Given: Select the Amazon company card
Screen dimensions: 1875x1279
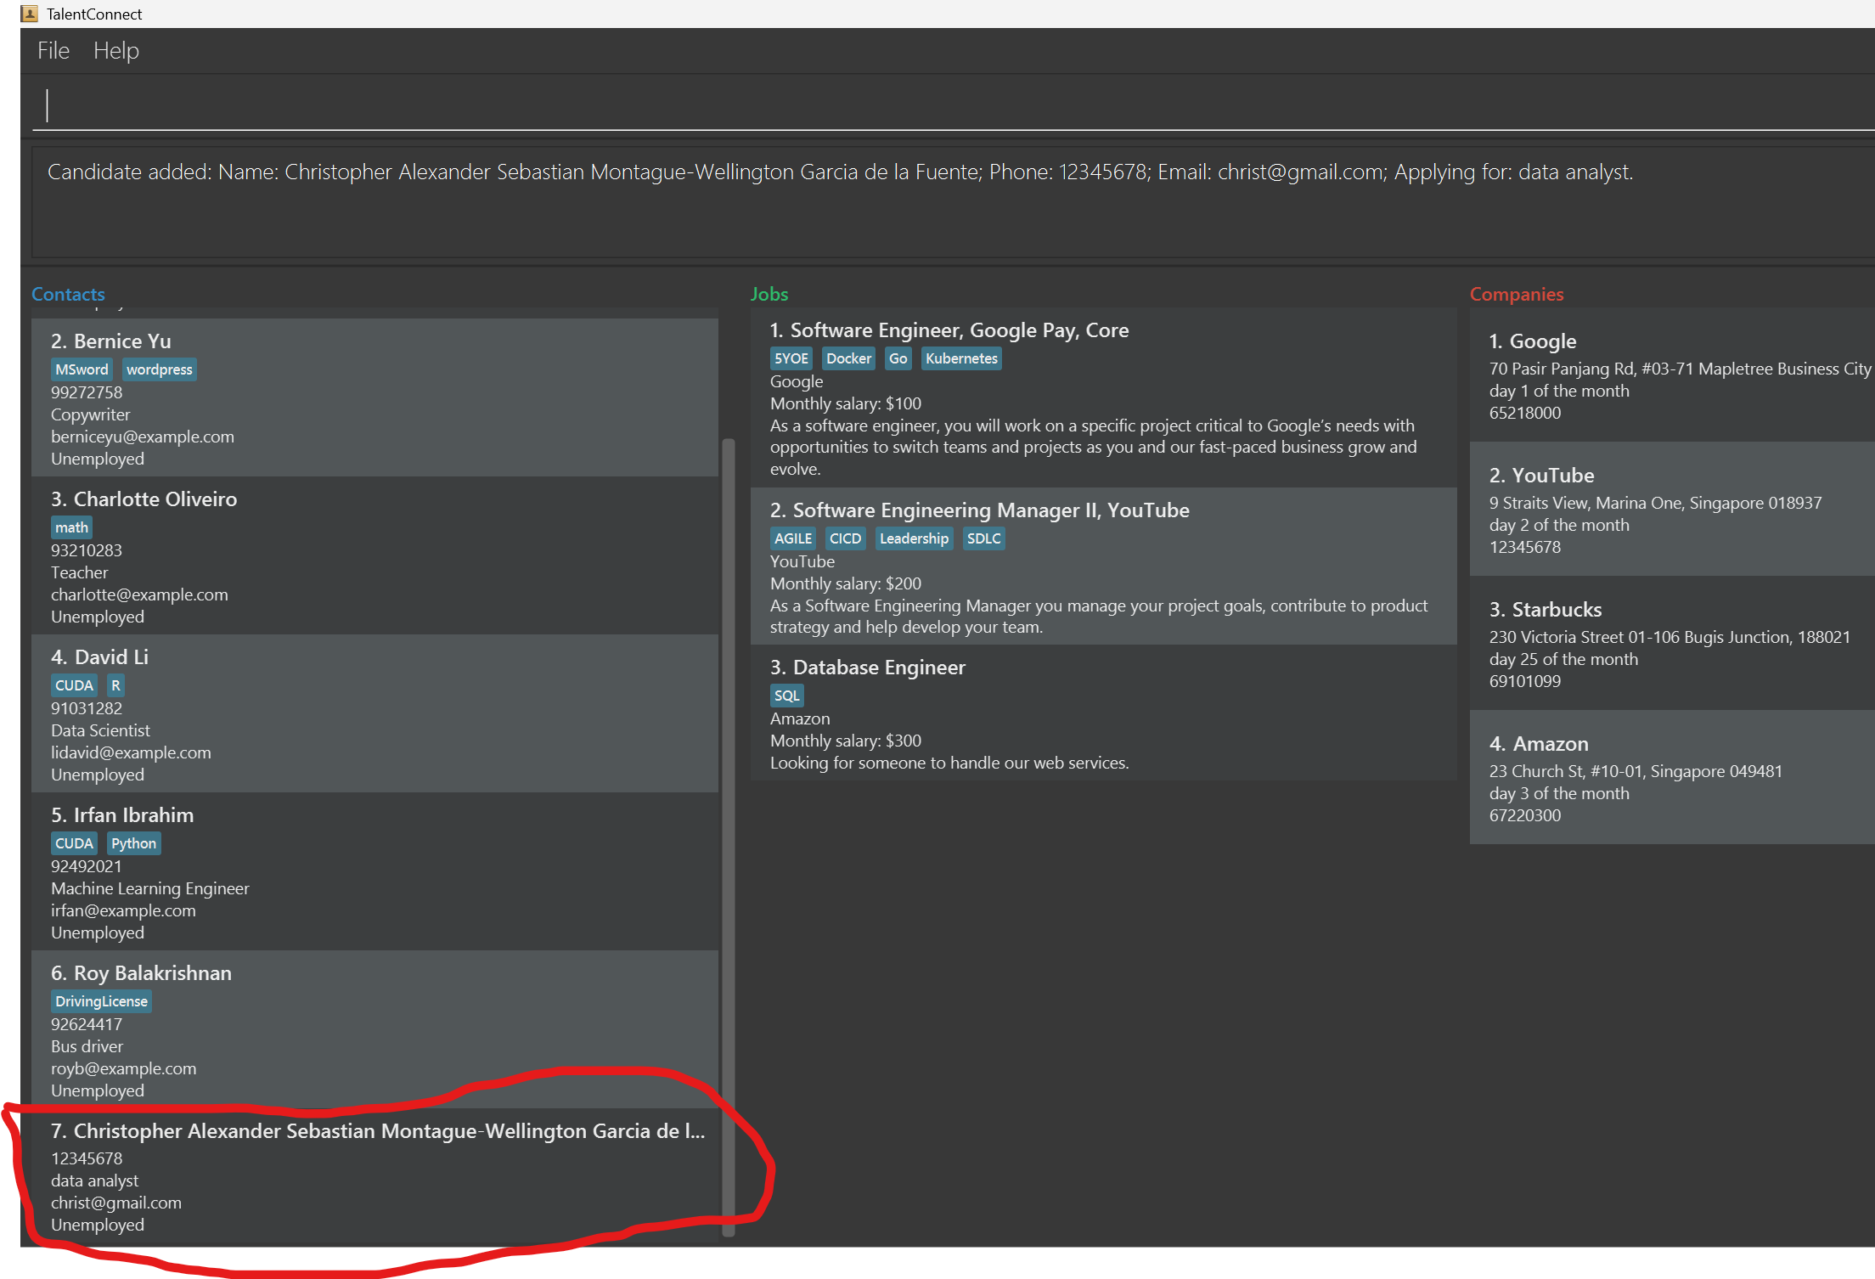Looking at the screenshot, I should click(x=1671, y=777).
